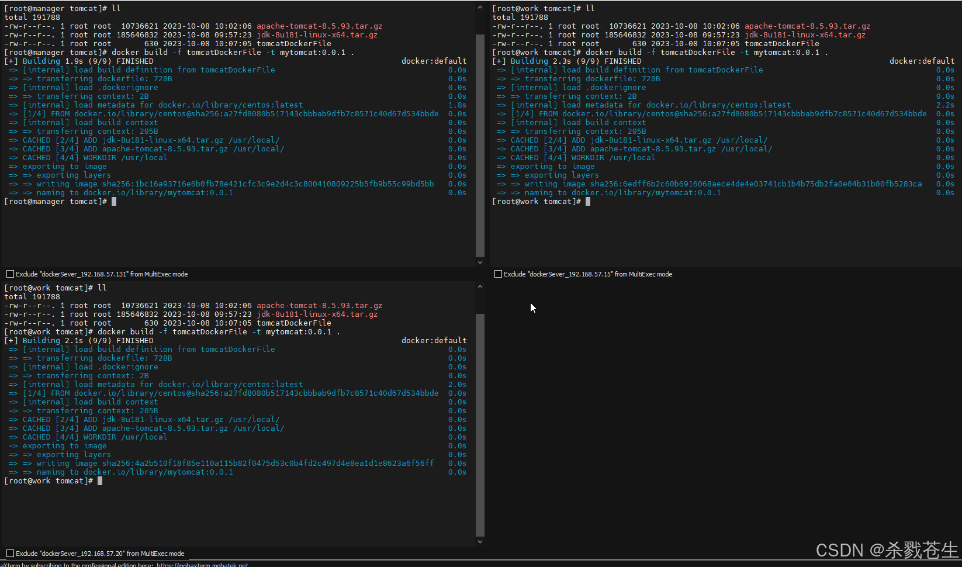Viewport: 962px width, 567px height.
Task: Click 'Building 2.3s (9/9) FINISHED' line
Action: [x=567, y=61]
